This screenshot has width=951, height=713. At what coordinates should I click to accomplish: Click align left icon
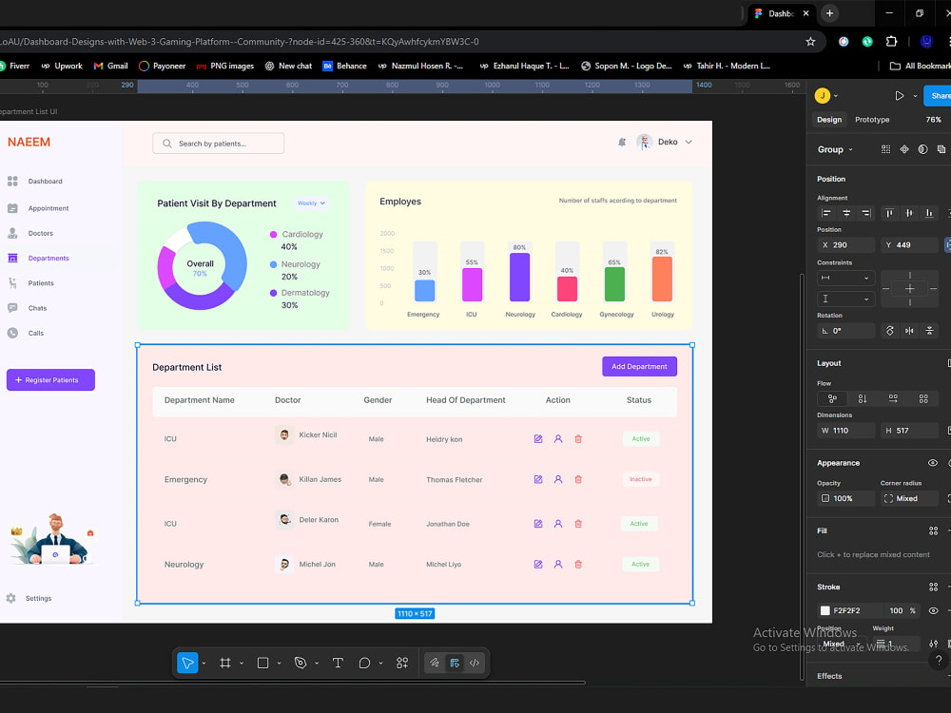tap(826, 213)
